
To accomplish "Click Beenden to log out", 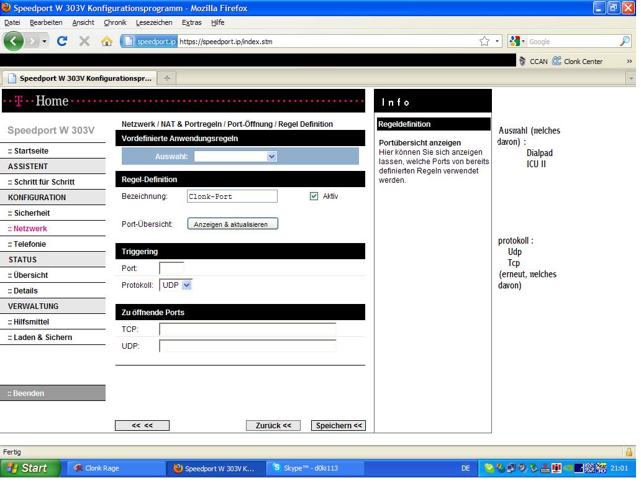I will point(53,393).
